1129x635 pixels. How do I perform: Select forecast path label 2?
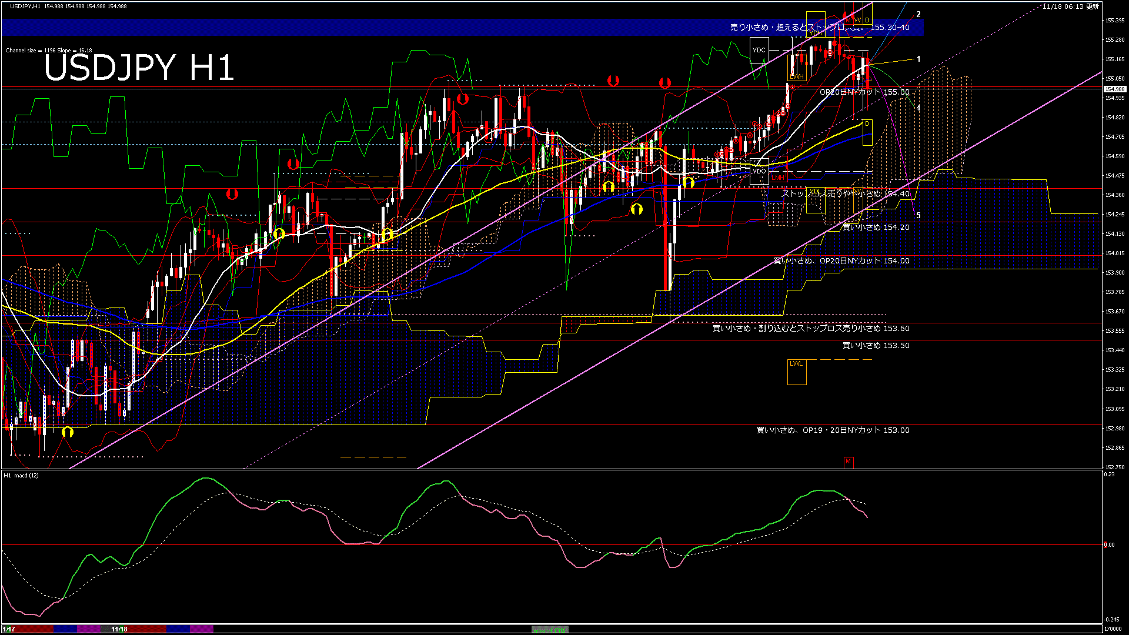click(918, 15)
